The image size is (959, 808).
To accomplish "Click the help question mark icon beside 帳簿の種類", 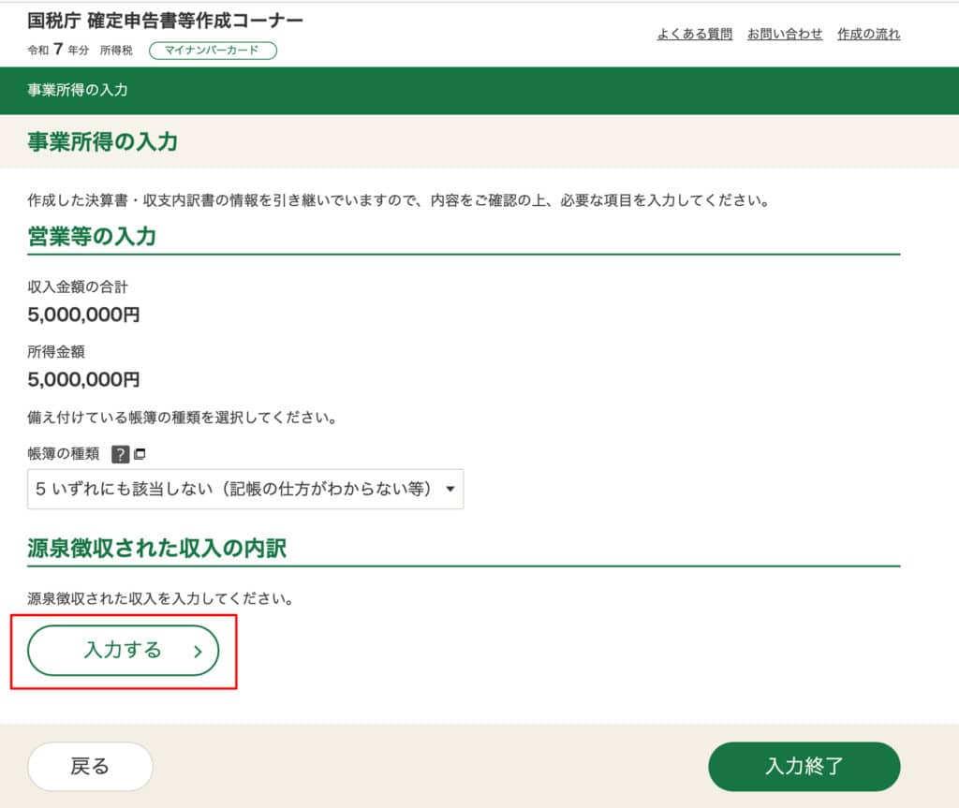I will [x=120, y=454].
